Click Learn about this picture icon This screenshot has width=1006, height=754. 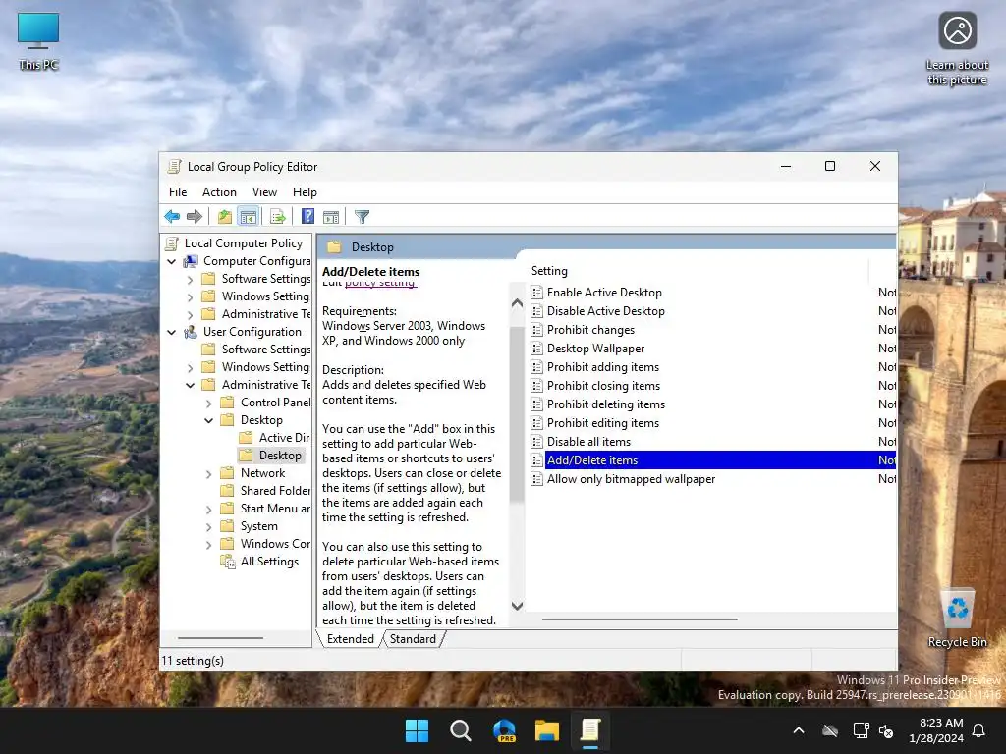[x=957, y=49]
